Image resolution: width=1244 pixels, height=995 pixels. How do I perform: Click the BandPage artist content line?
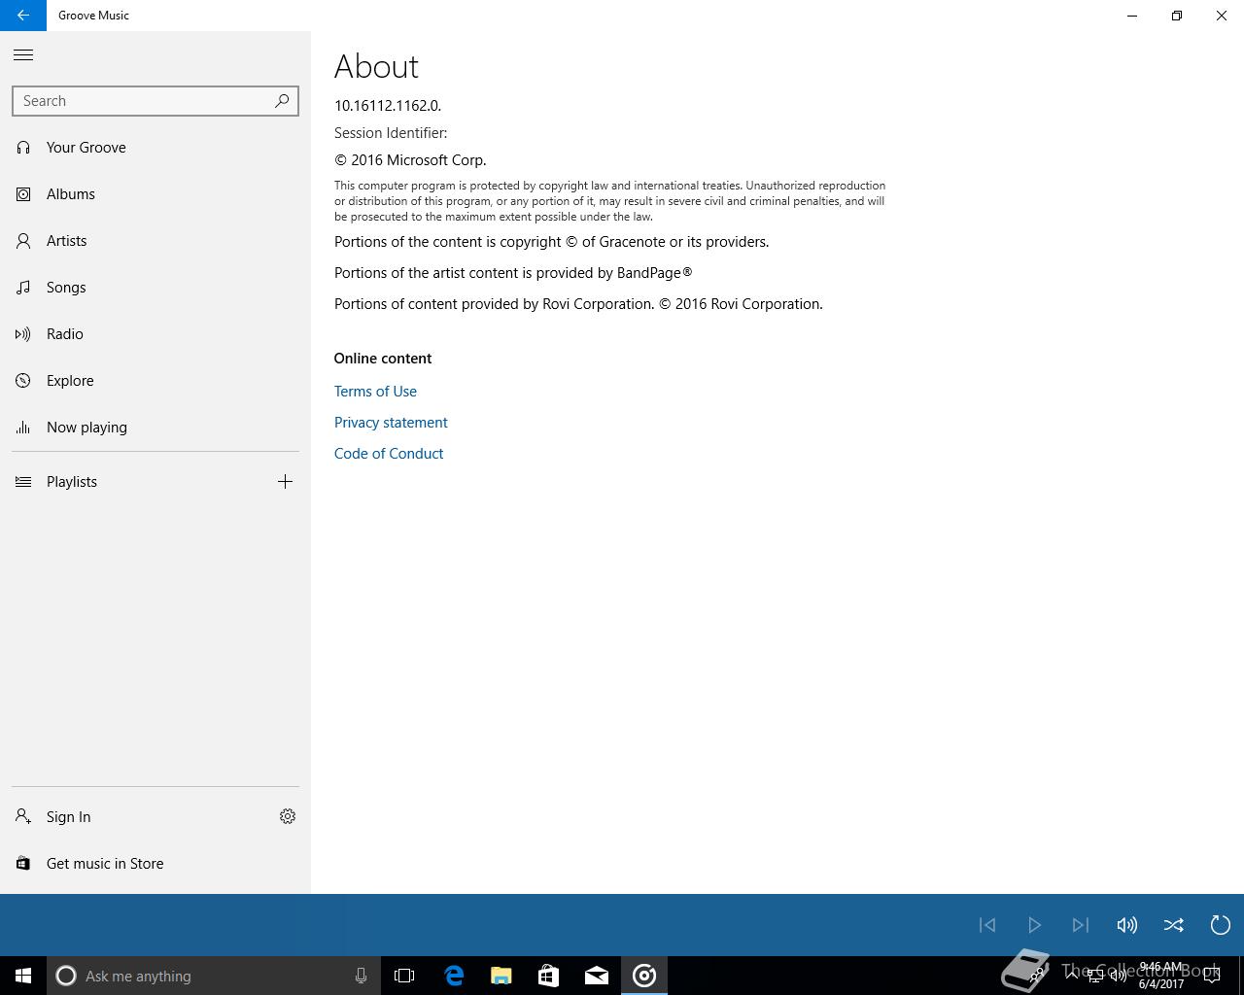coord(513,273)
